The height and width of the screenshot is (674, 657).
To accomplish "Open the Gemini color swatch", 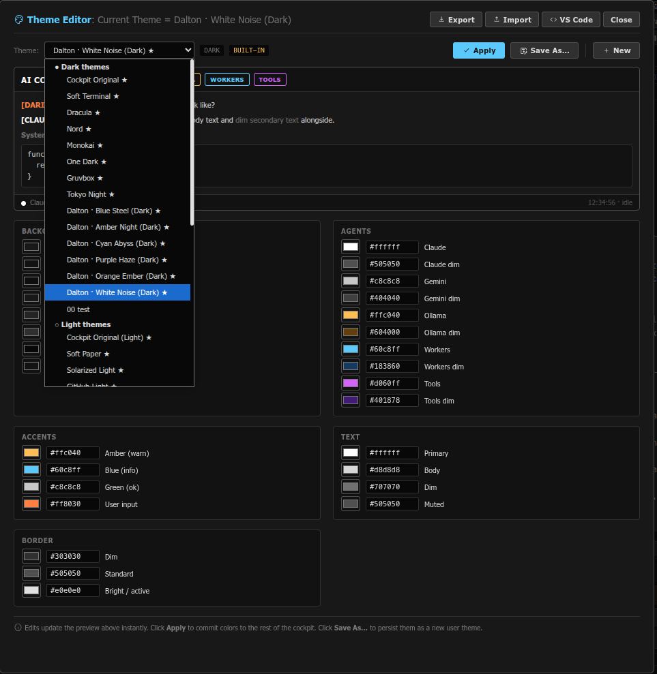I will click(x=351, y=281).
